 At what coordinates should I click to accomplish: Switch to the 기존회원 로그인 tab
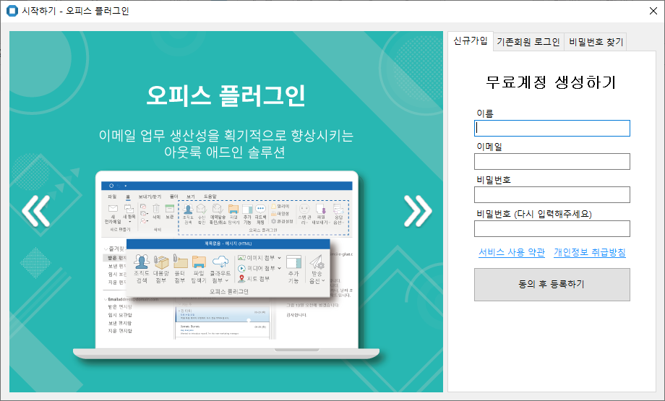coord(528,42)
